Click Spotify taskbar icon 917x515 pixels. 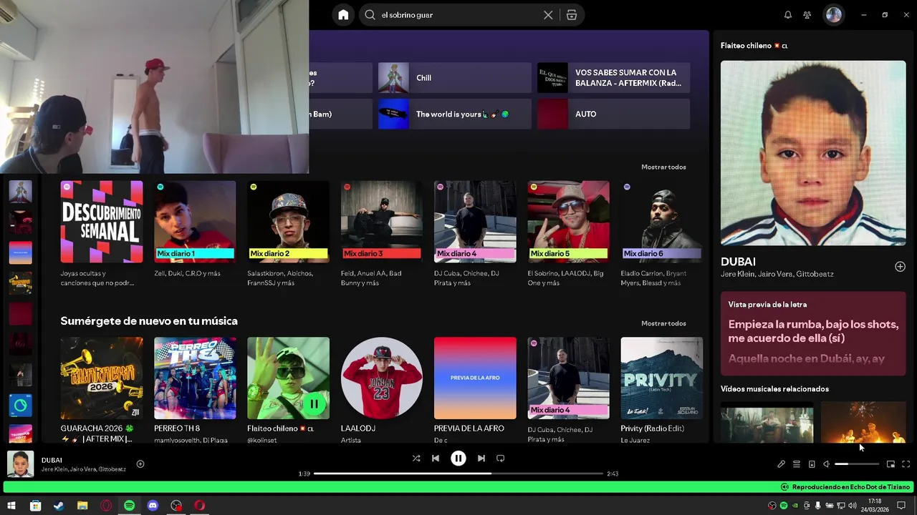tap(129, 506)
